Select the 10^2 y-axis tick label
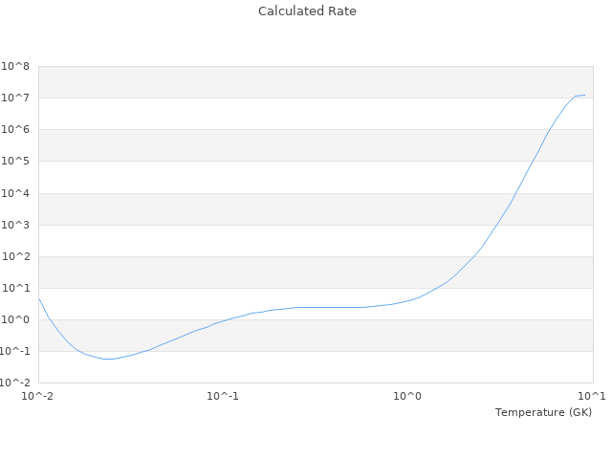The width and height of the screenshot is (612, 459). [15, 256]
